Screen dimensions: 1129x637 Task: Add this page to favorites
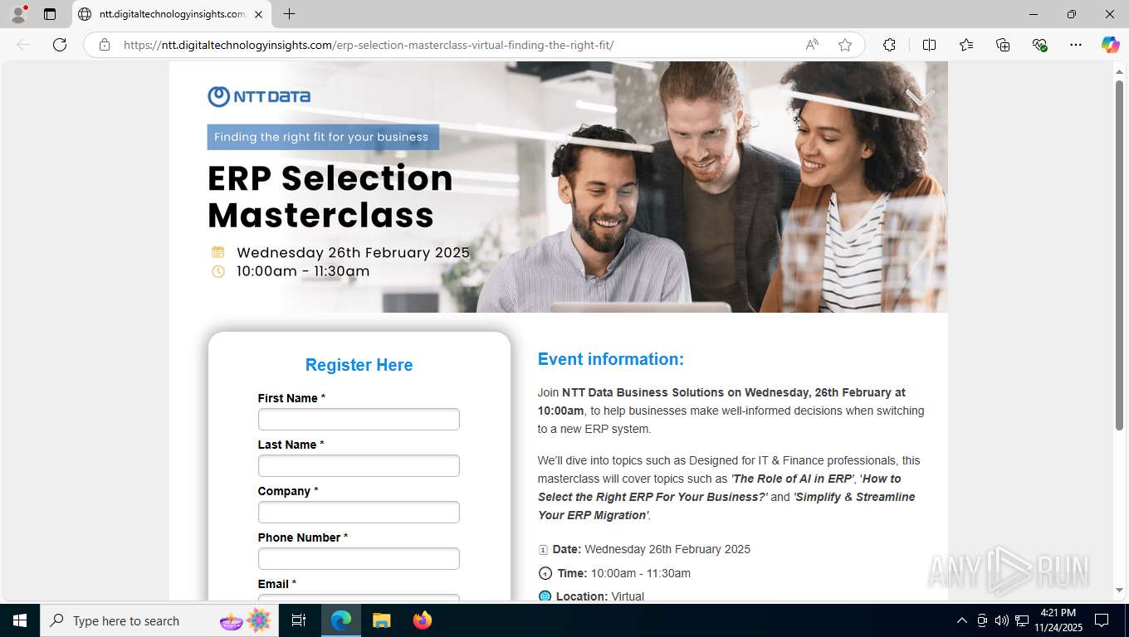845,45
